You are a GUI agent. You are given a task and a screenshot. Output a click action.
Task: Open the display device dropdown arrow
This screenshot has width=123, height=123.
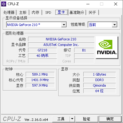click(64, 24)
